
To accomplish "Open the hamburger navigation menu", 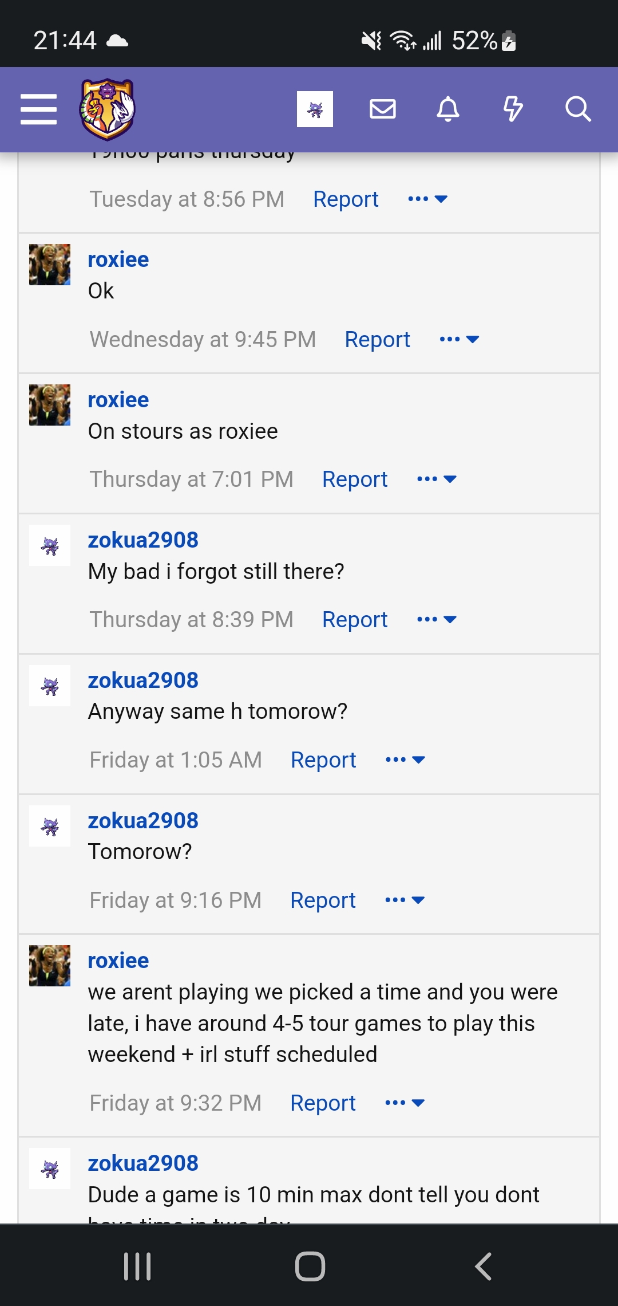I will (x=38, y=109).
